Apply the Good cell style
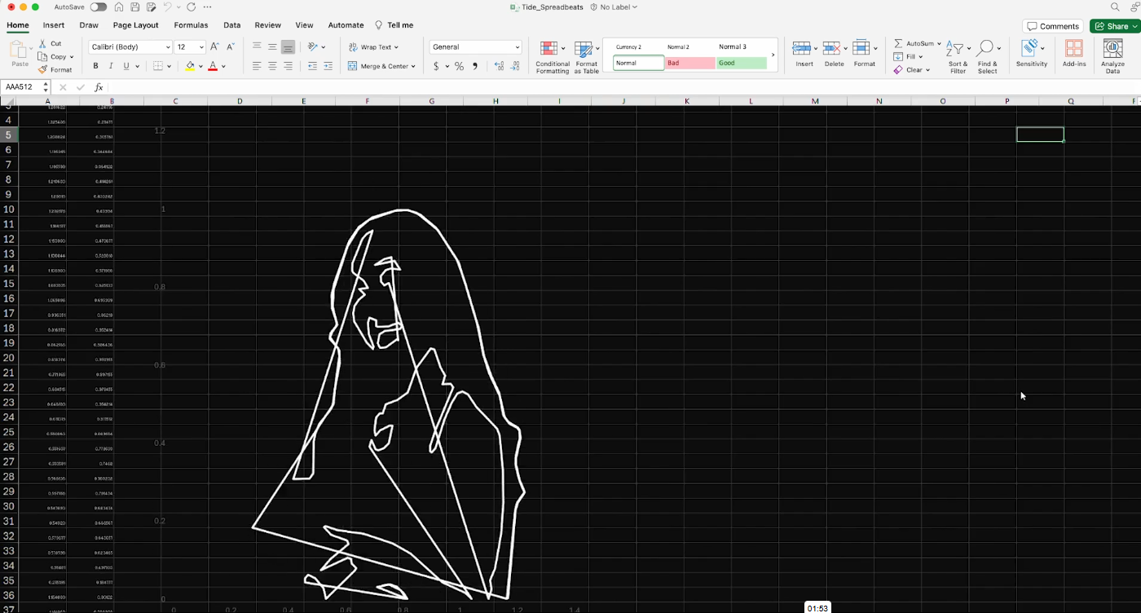Screen dimensions: 1141x613 tap(742, 63)
